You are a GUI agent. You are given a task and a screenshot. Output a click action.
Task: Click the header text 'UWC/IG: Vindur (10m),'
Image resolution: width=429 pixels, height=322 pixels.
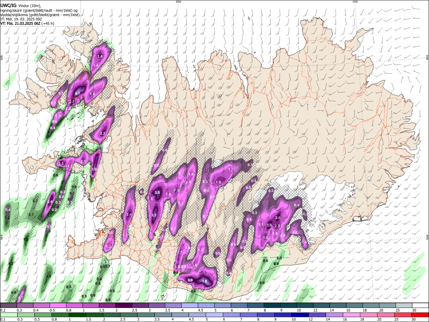click(21, 6)
